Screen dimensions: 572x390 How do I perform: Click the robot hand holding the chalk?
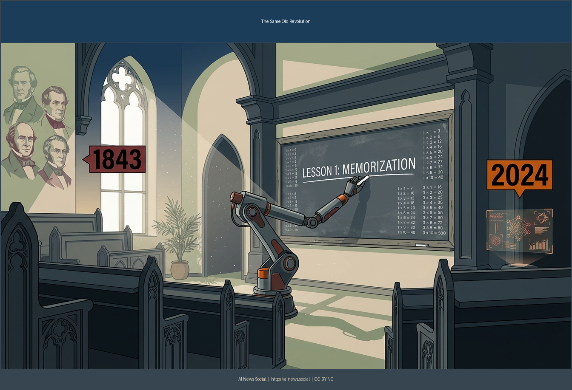pyautogui.click(x=357, y=184)
